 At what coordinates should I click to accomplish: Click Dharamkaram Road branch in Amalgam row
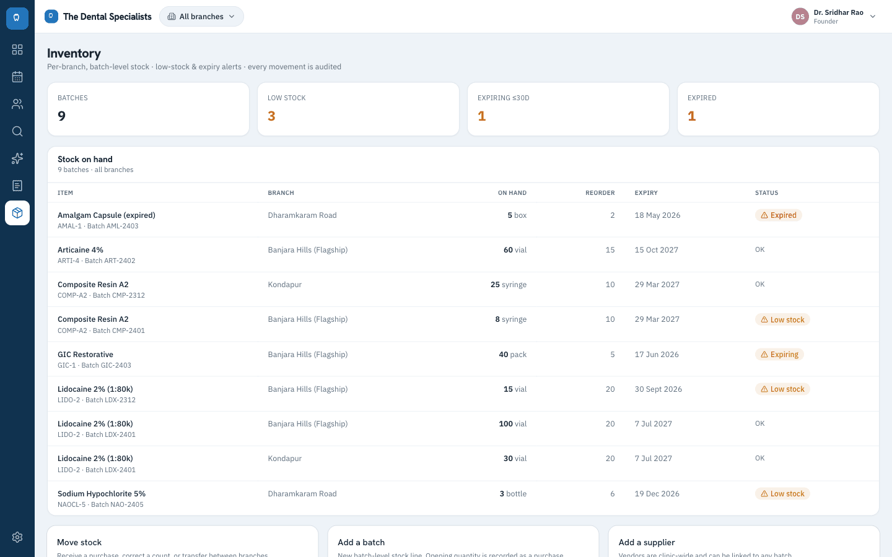(302, 215)
